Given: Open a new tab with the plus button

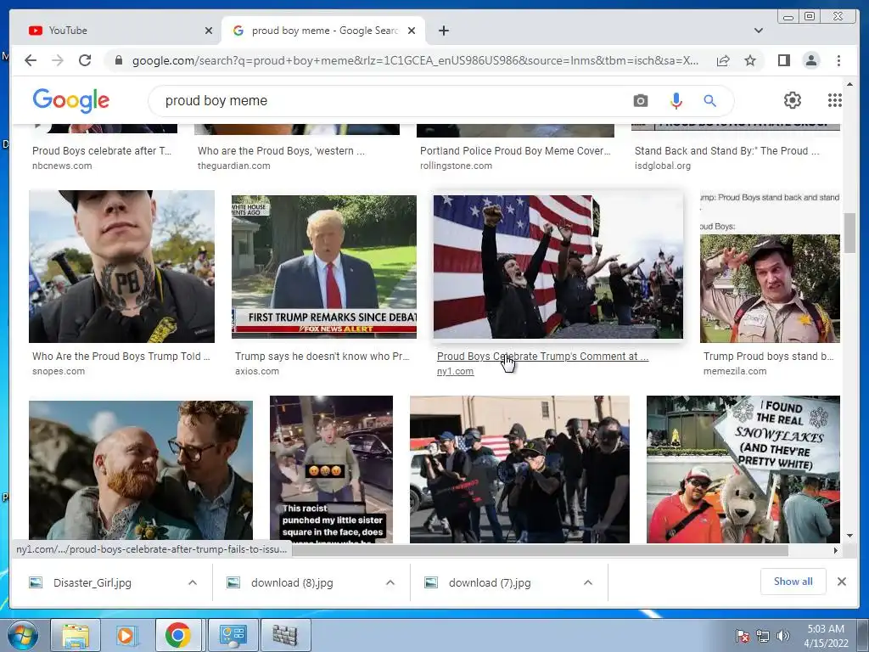Looking at the screenshot, I should point(443,31).
